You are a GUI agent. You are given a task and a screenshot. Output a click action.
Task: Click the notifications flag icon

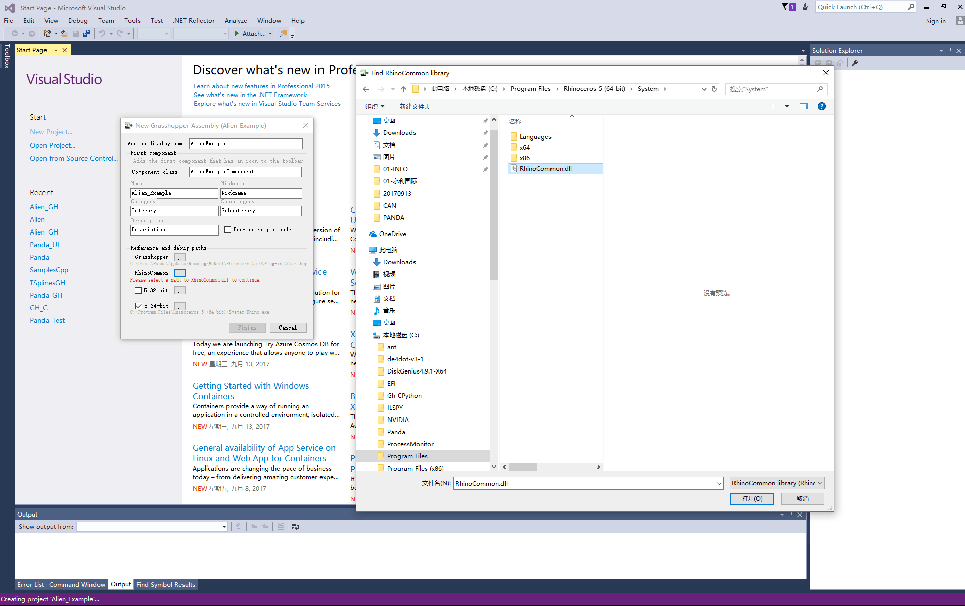coord(785,7)
